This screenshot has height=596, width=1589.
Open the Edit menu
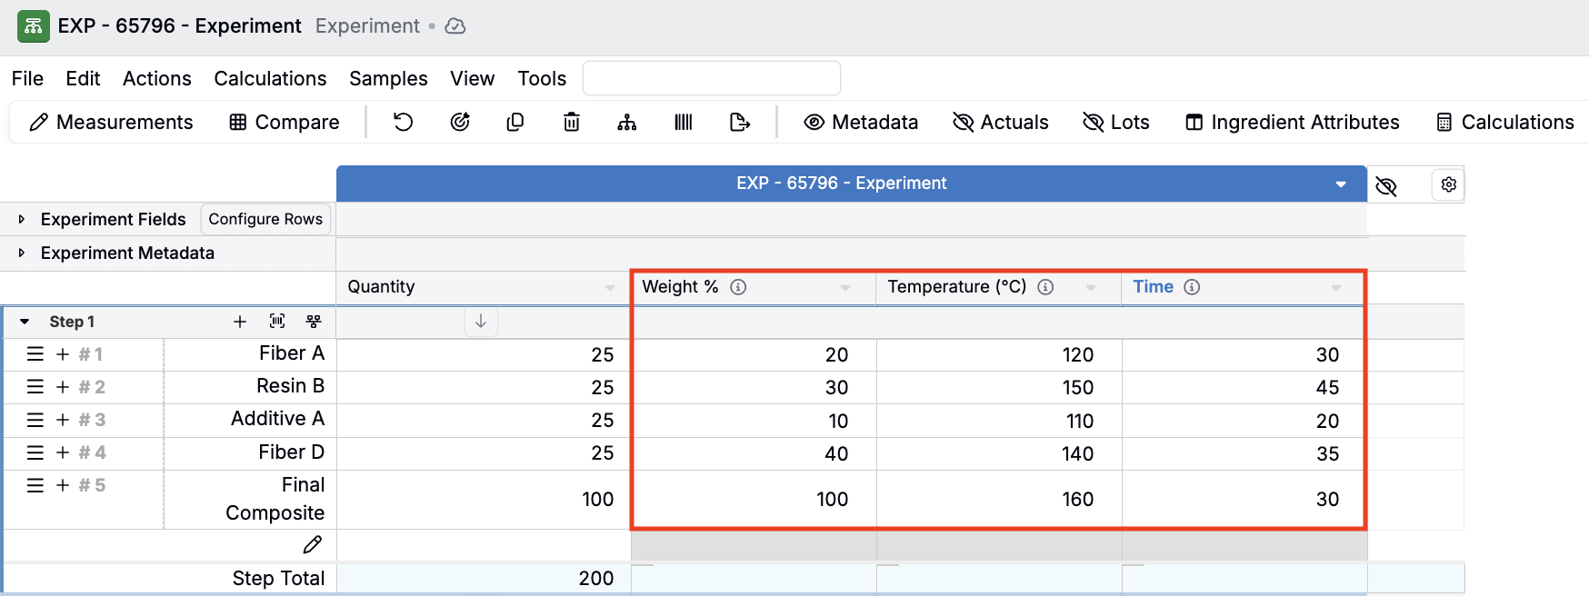83,78
